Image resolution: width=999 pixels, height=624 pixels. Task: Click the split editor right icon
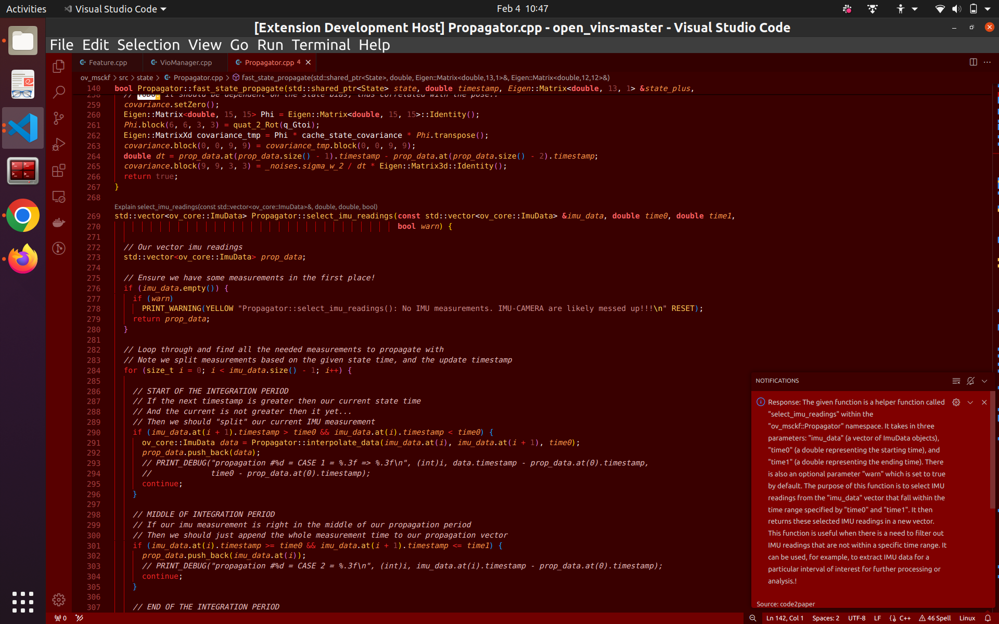973,62
